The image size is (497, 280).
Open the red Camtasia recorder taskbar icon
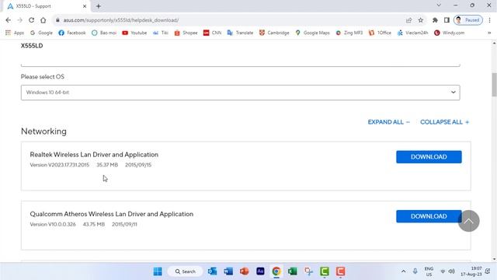coord(340,271)
